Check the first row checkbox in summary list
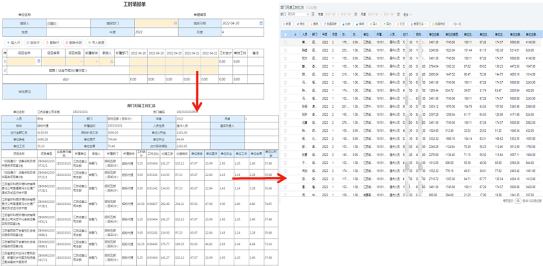The height and width of the screenshot is (266, 543). point(286,43)
